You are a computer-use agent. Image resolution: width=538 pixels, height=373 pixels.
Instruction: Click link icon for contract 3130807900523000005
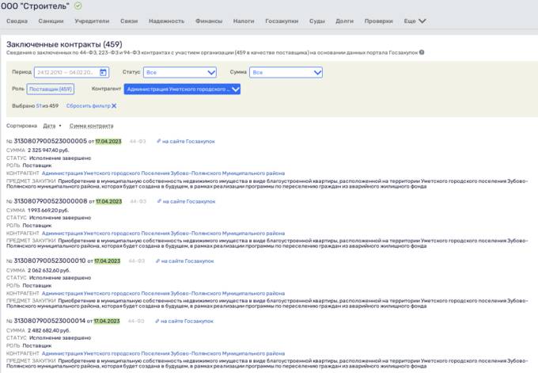pyautogui.click(x=158, y=141)
